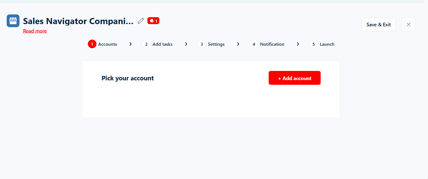Screen dimensions: 428x179
Task: Click the Accounts step label
Action: pyautogui.click(x=108, y=44)
